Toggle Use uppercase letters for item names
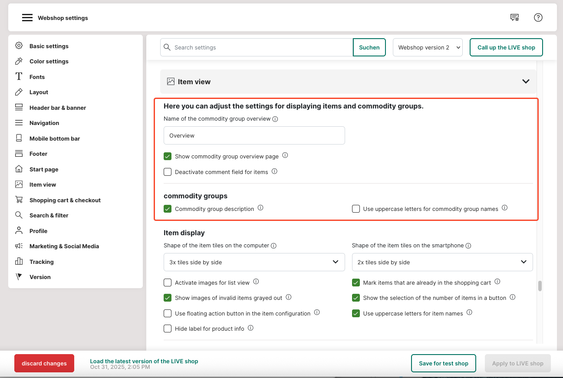Viewport: 563px width, 378px height. click(x=356, y=313)
